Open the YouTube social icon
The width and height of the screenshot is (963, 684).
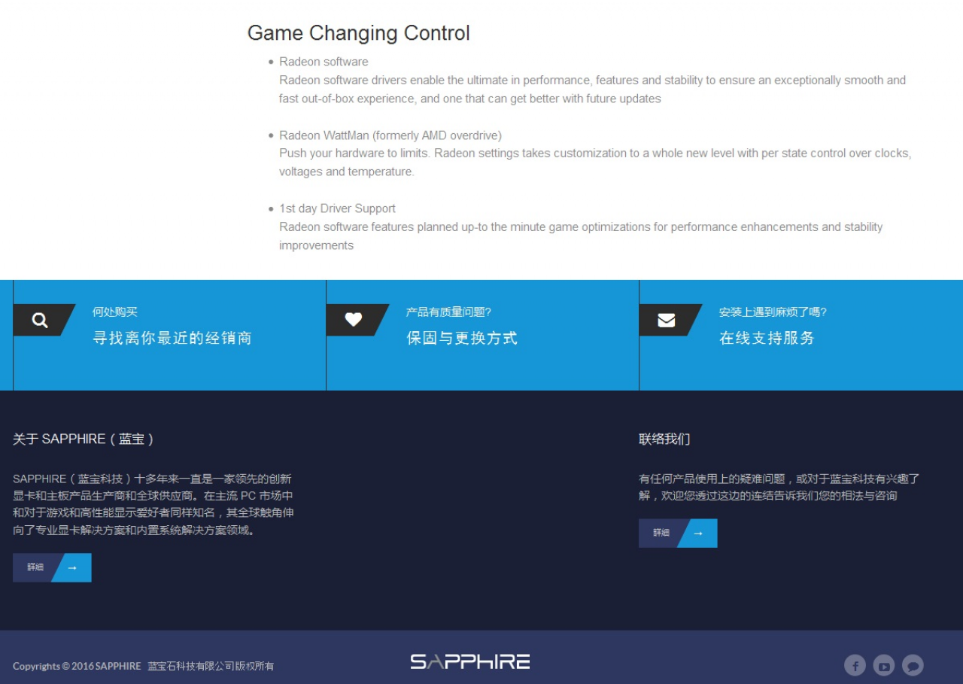coord(884,665)
